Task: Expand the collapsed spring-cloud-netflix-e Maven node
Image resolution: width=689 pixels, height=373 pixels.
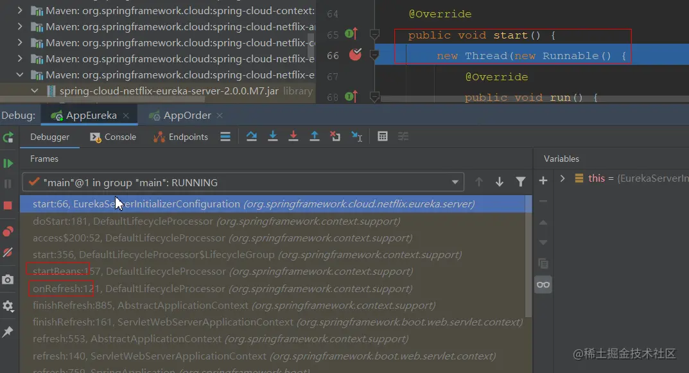Action: tap(20, 58)
